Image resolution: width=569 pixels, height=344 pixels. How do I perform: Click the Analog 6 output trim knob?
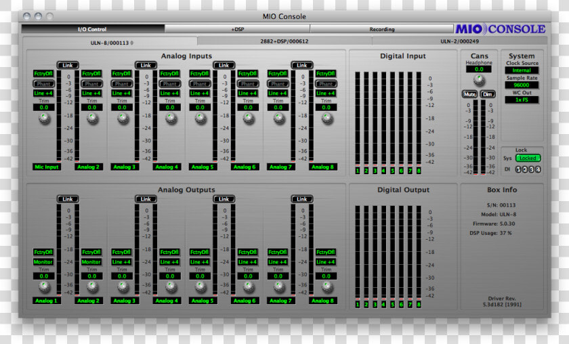[x=249, y=287]
